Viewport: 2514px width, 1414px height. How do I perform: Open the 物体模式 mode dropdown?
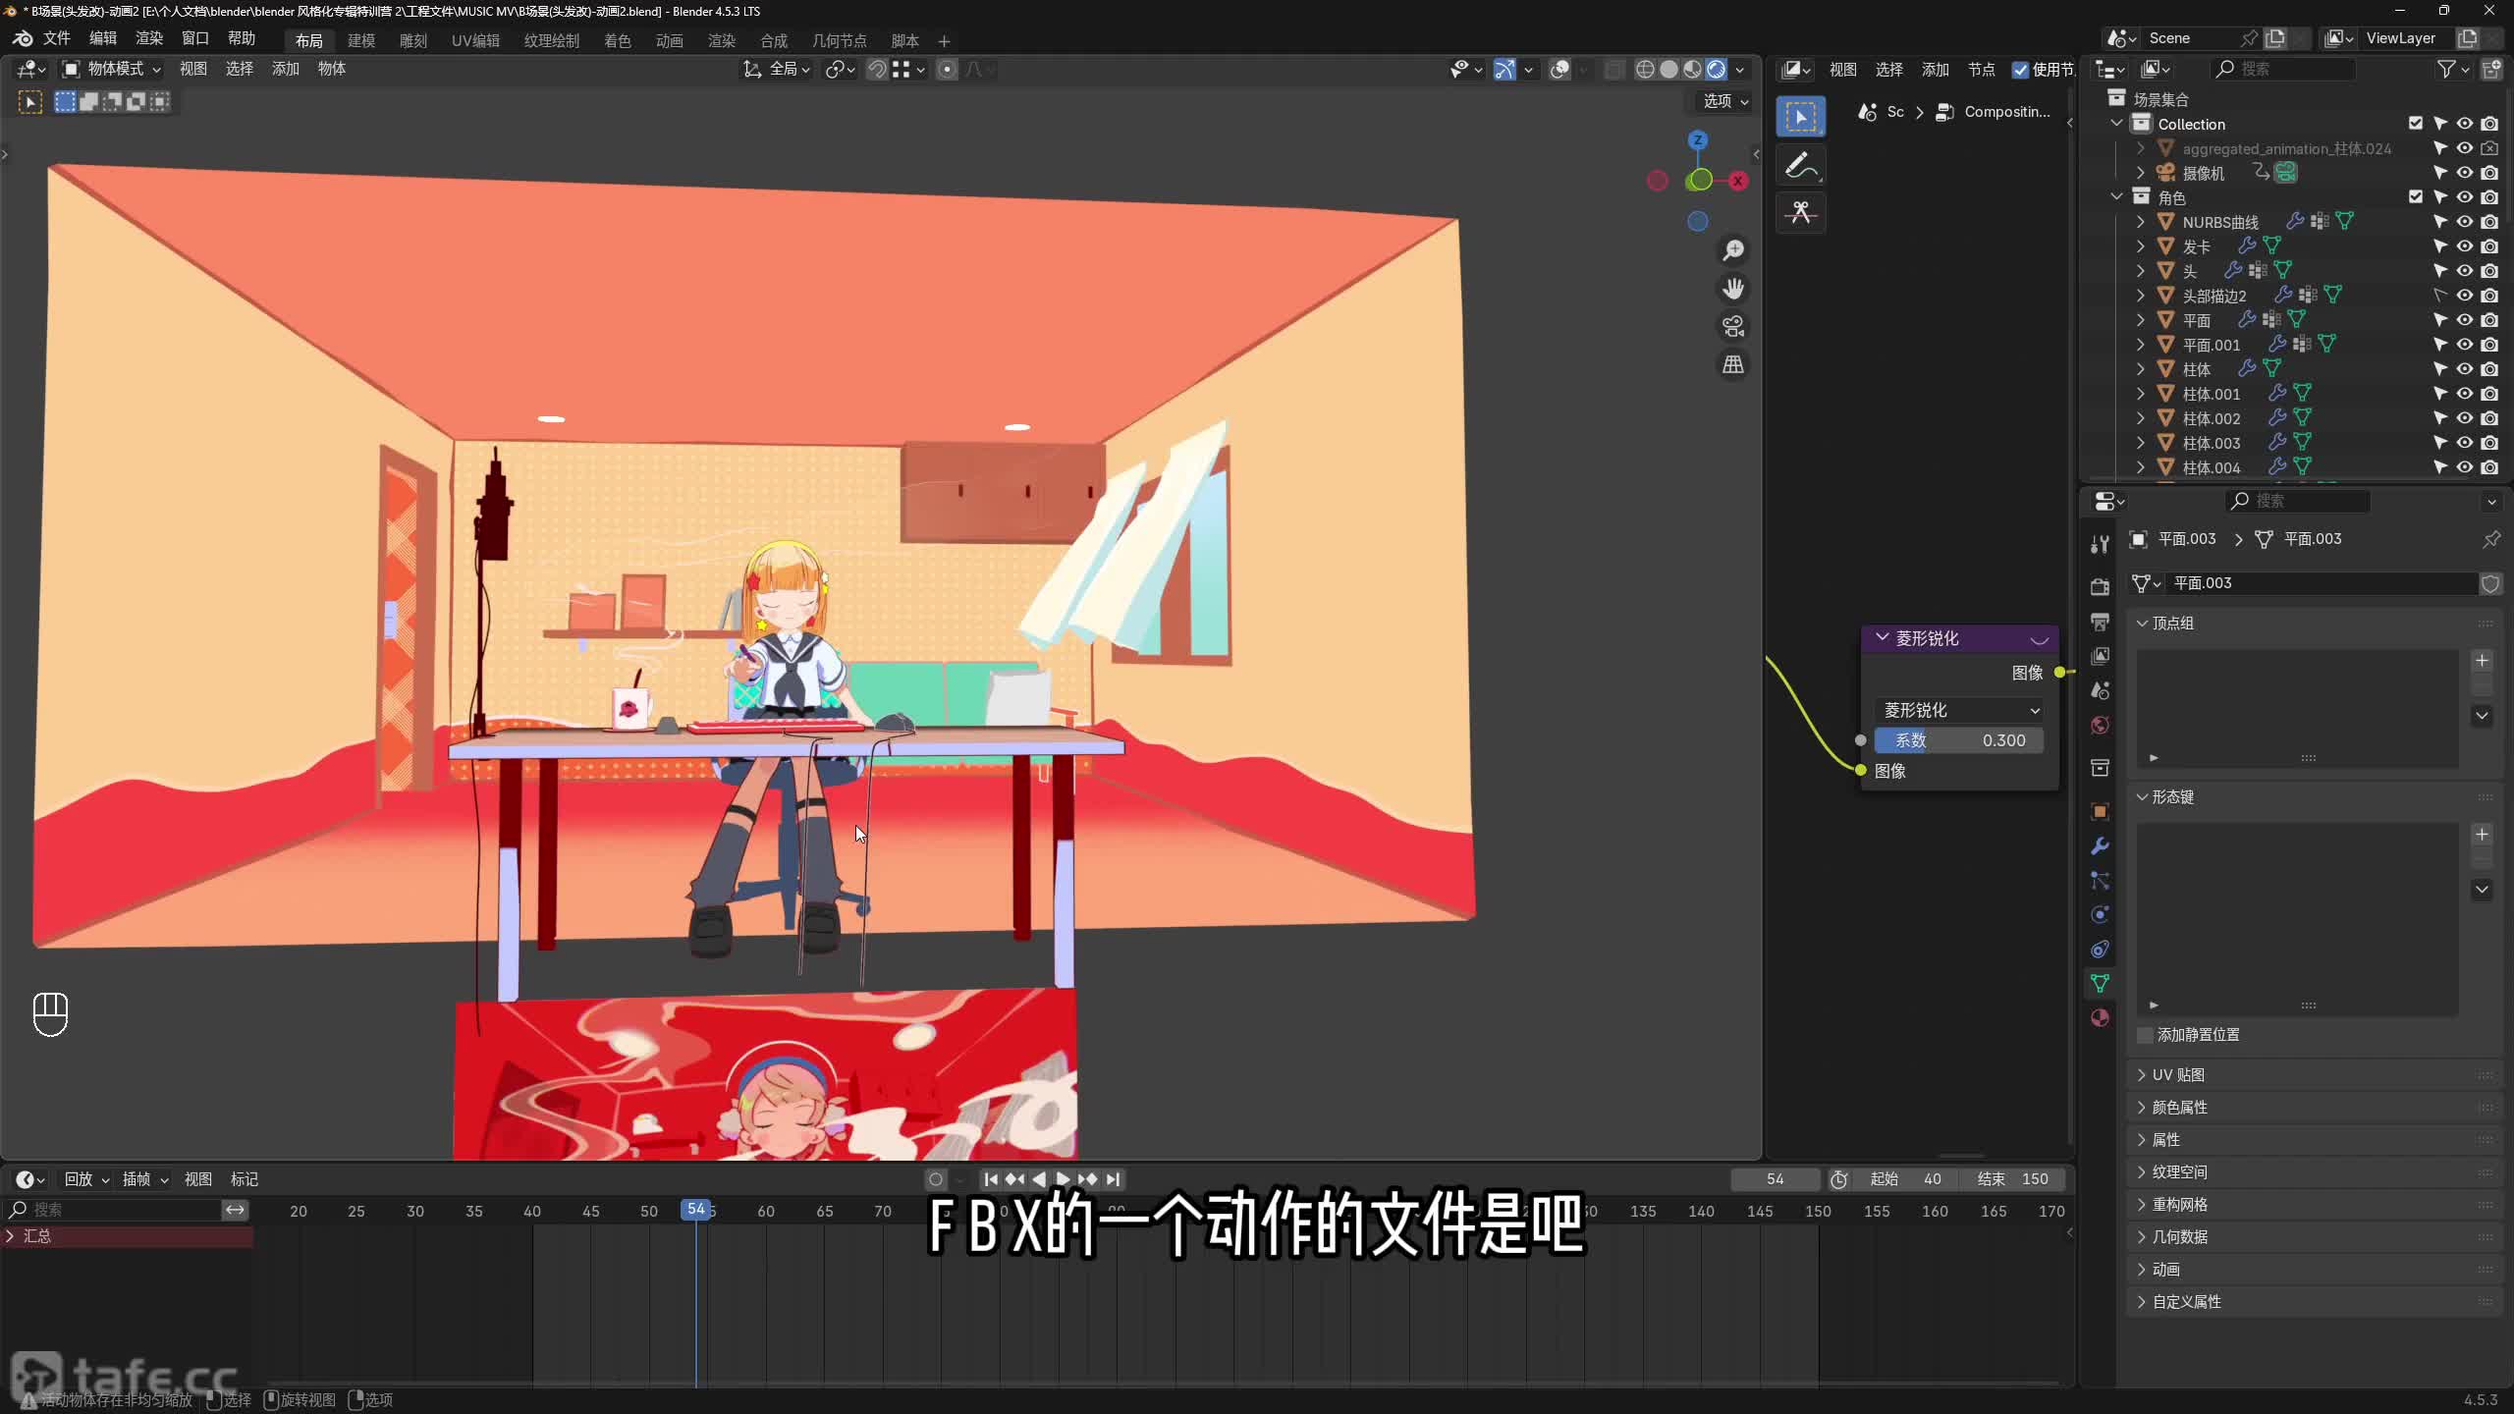[x=113, y=69]
